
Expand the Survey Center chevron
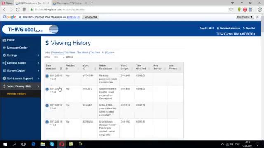(x=38, y=71)
